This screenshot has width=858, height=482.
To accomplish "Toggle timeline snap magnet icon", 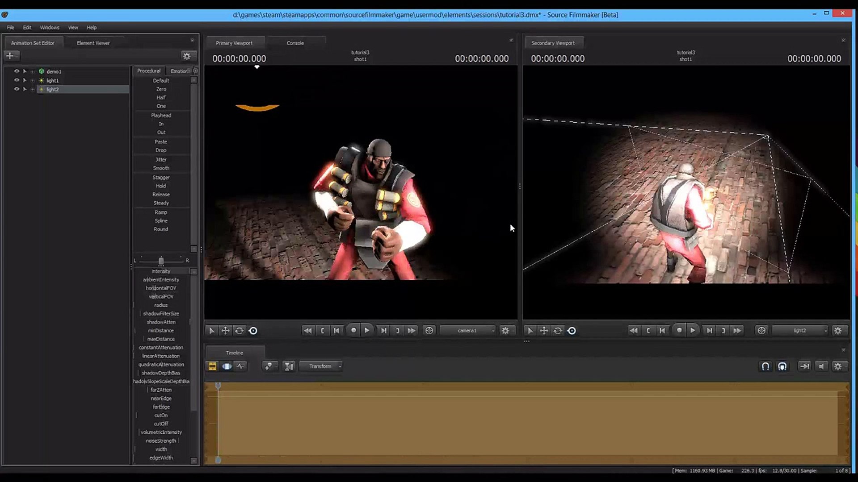I will pyautogui.click(x=765, y=366).
